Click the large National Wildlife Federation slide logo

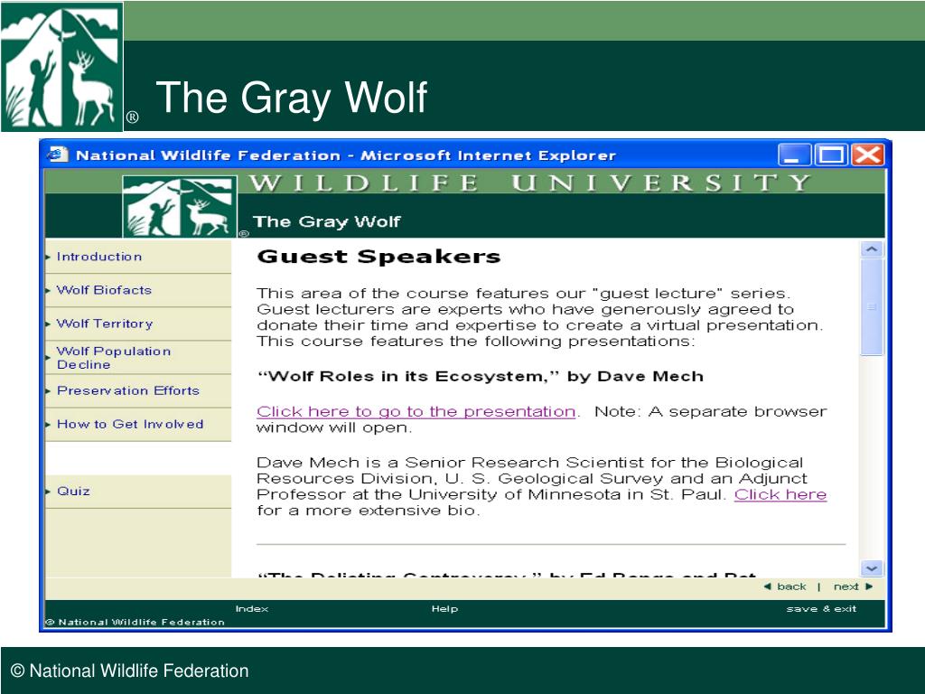(61, 67)
